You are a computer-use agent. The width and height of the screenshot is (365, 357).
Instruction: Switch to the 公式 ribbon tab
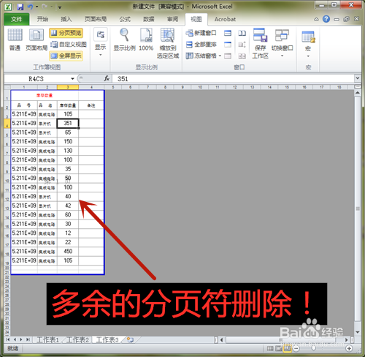click(125, 19)
